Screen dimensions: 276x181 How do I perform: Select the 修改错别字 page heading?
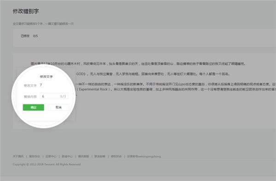(x=26, y=11)
